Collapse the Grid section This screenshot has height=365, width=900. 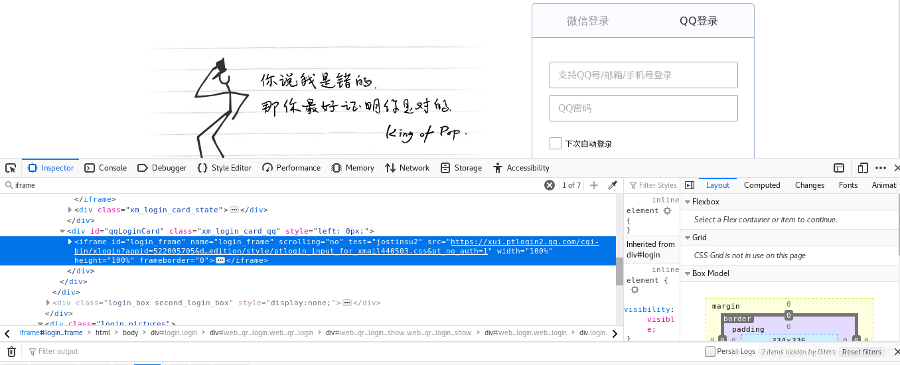tap(688, 238)
